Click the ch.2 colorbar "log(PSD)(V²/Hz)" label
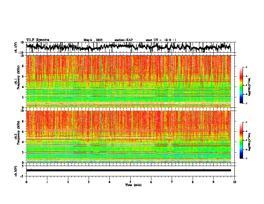 [x=249, y=142]
